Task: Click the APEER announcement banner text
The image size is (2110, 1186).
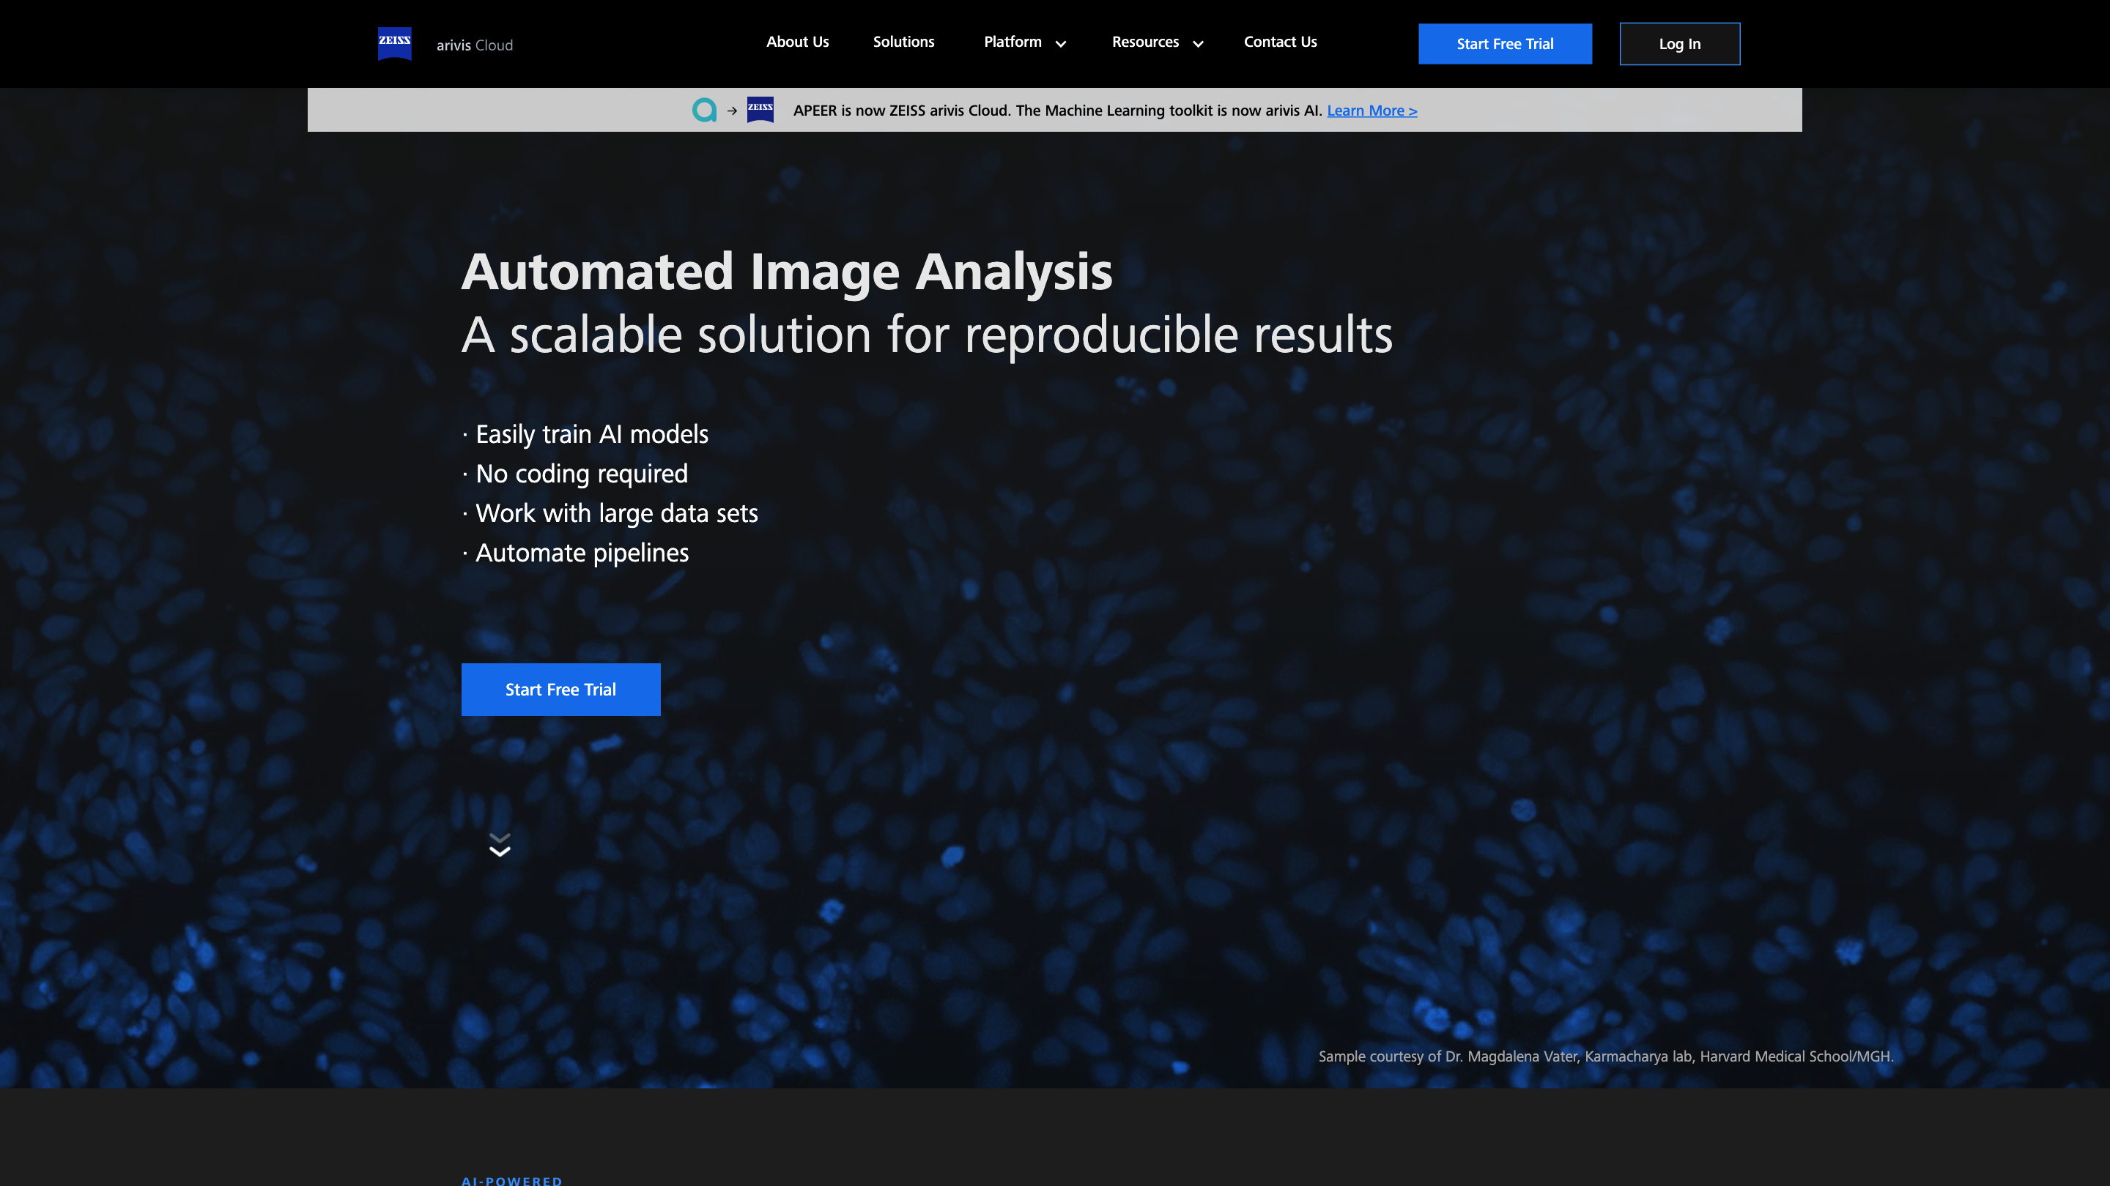Action: click(x=1056, y=111)
